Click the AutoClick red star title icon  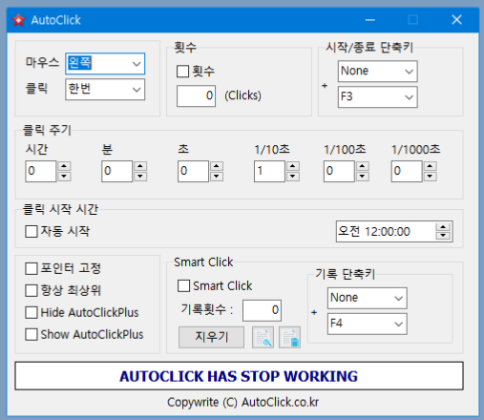click(x=18, y=20)
